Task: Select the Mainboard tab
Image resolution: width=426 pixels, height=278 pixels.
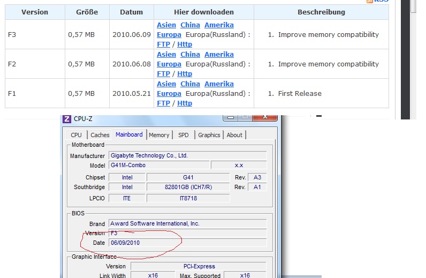Action: tap(129, 134)
